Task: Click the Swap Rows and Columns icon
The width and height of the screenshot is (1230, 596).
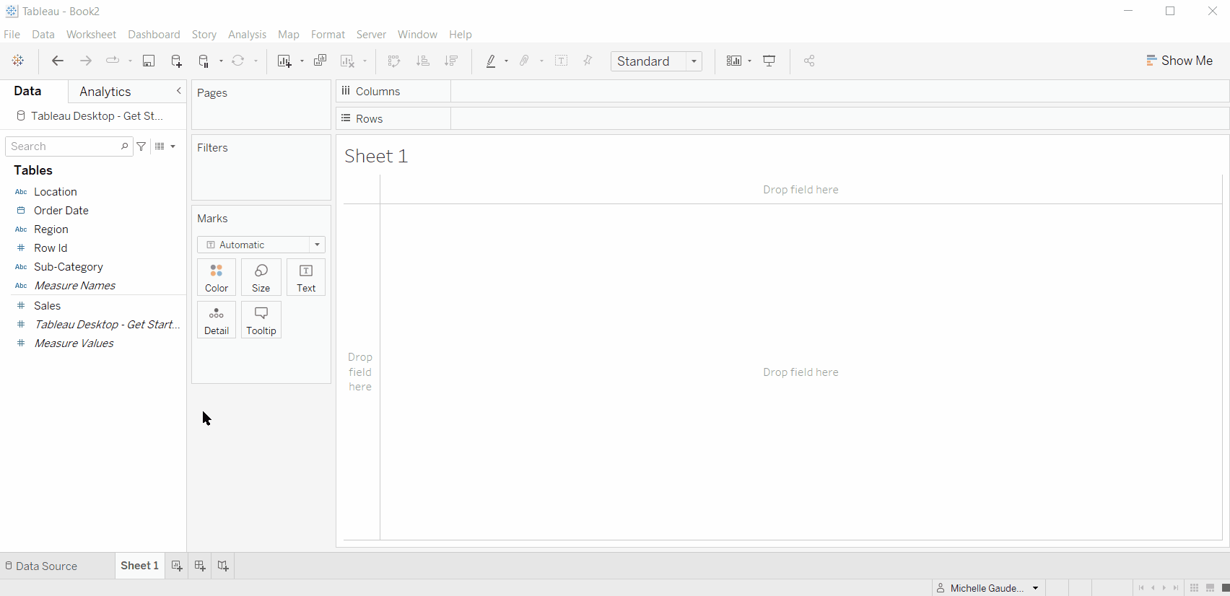Action: click(x=394, y=61)
